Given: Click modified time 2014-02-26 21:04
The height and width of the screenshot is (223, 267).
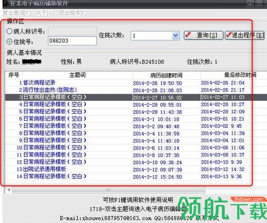Looking at the screenshot, I should tap(223, 83).
